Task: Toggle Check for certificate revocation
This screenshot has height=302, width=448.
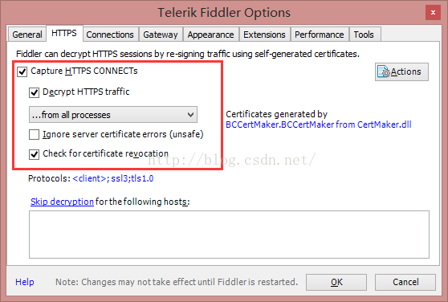Action: click(x=34, y=154)
